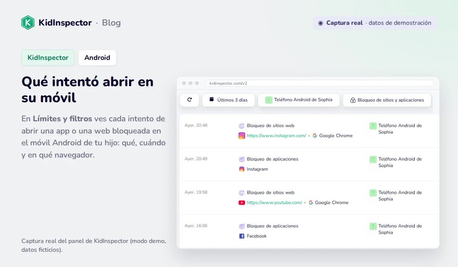Click the KidInspector hexagon logo icon

point(28,23)
